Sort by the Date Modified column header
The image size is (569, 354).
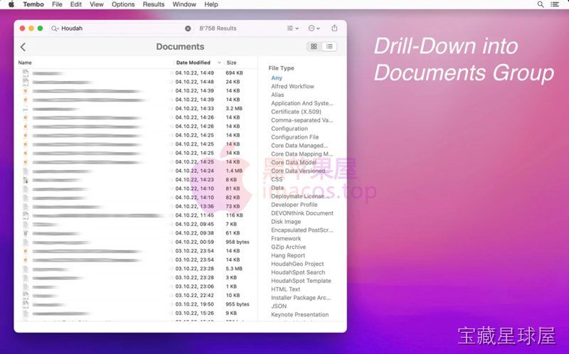click(x=193, y=63)
